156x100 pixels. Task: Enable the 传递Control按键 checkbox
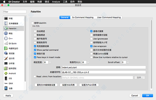click(x=91, y=54)
